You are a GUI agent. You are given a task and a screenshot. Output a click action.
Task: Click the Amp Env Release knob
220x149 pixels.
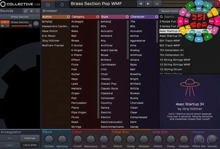184,140
